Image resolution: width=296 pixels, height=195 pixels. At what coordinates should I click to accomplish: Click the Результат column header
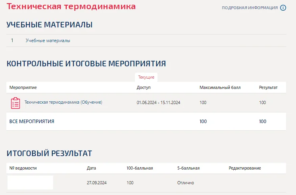click(x=268, y=87)
